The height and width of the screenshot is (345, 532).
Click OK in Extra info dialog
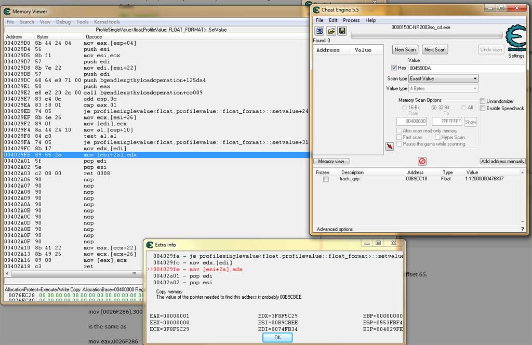(277, 338)
